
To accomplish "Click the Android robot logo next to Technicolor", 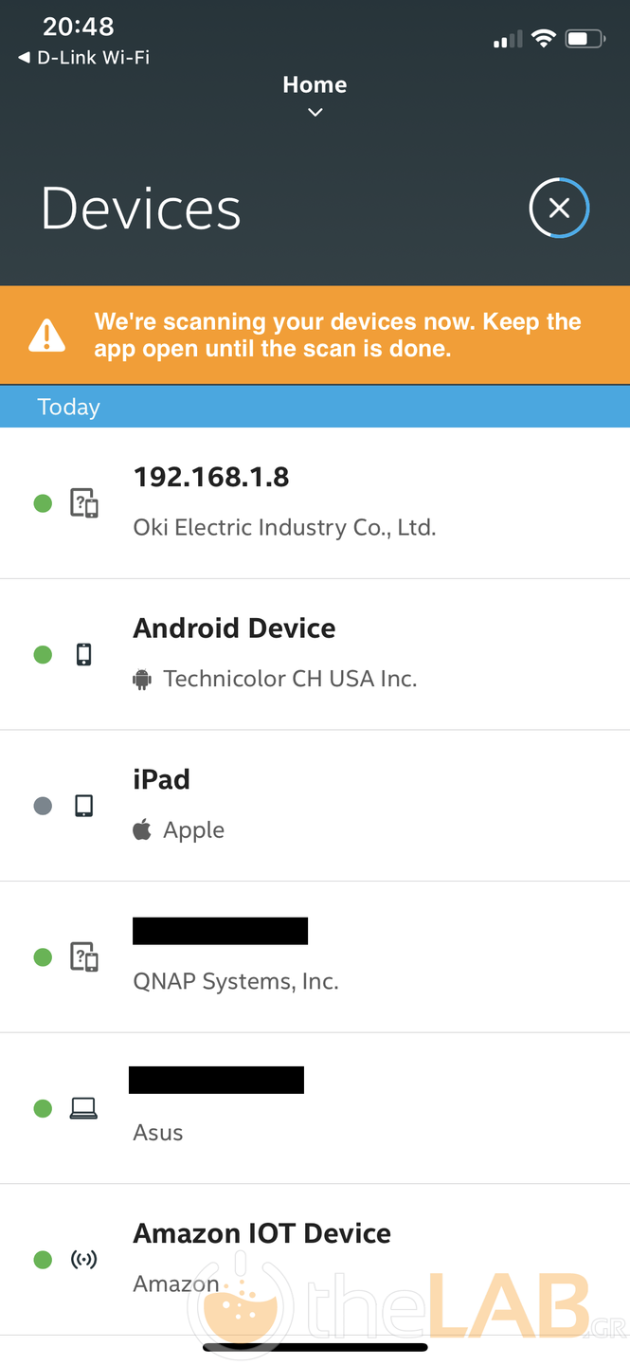I will coord(141,679).
